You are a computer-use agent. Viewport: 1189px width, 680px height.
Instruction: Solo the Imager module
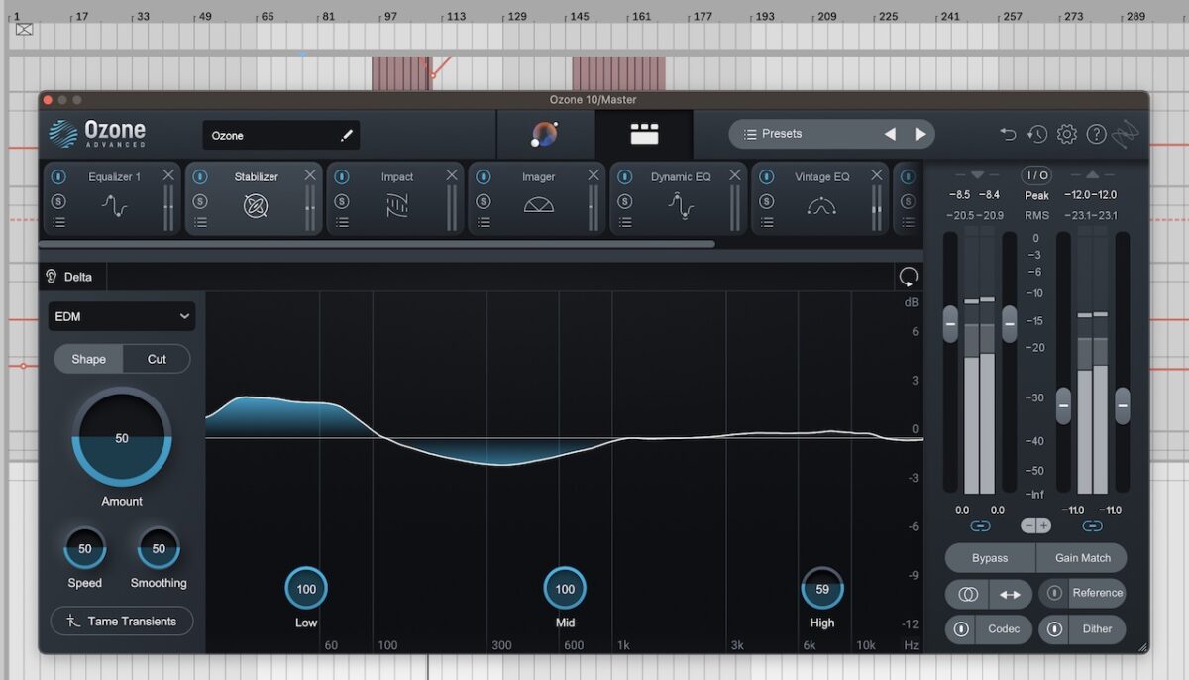pos(484,201)
